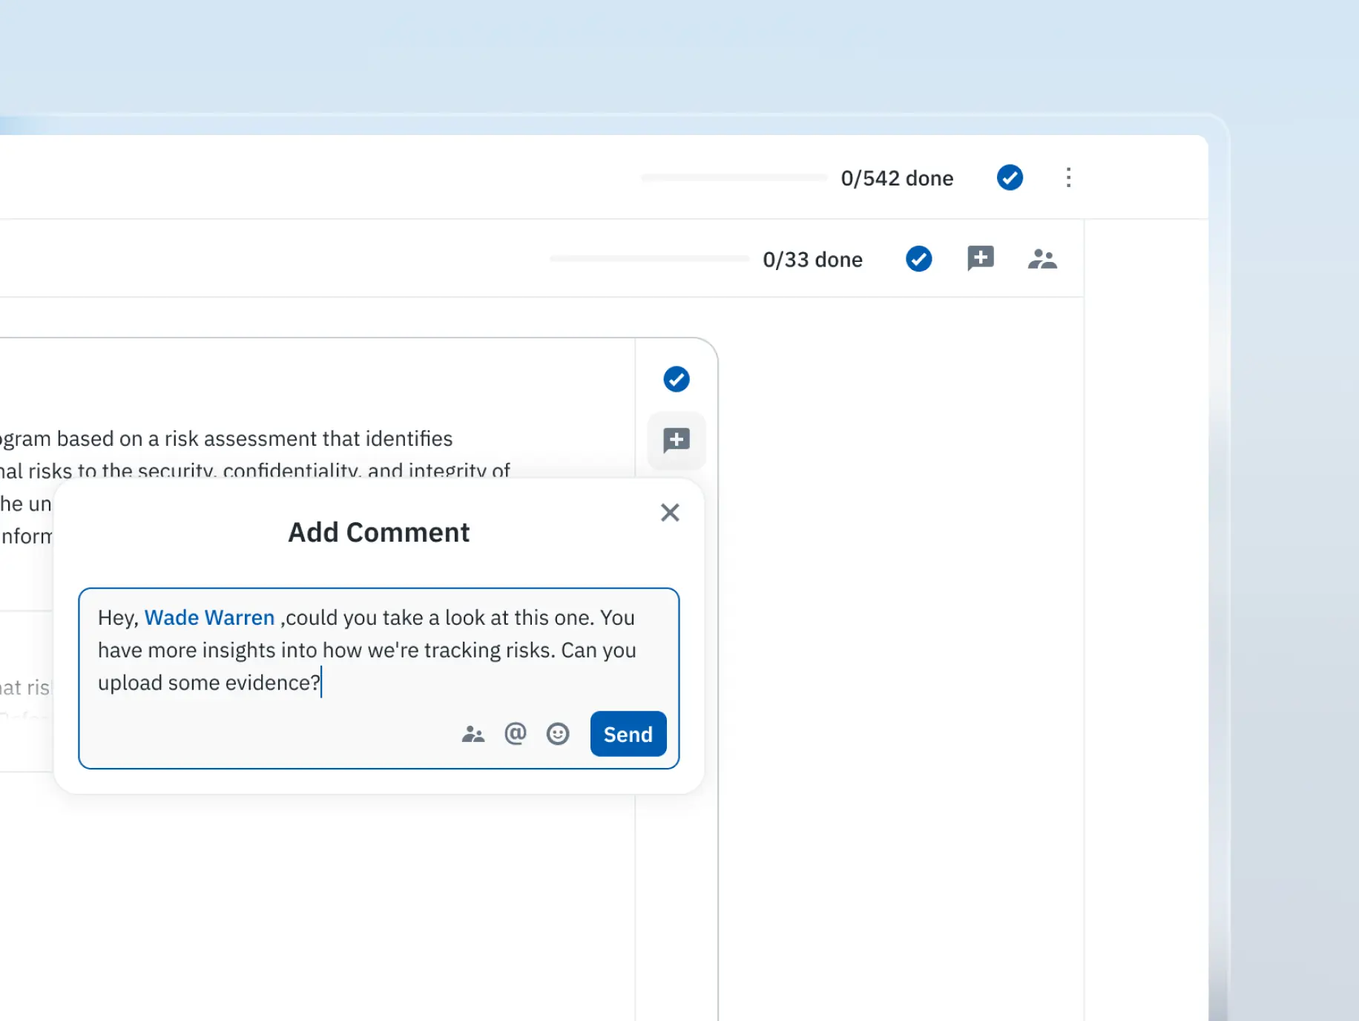The width and height of the screenshot is (1359, 1021).
Task: Click the 0/542 done label
Action: pos(896,178)
